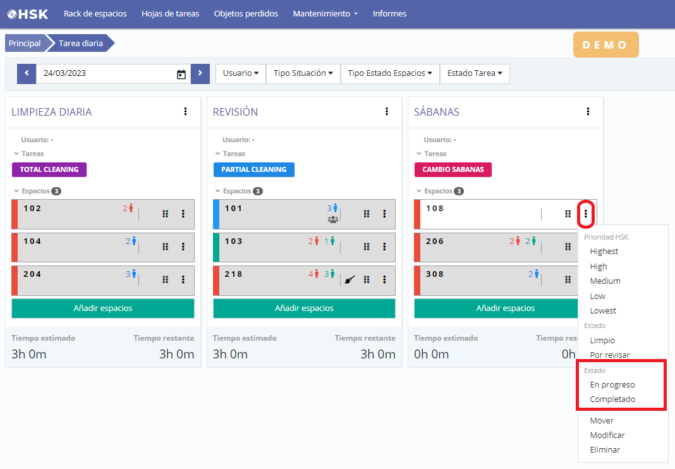675x469 pixels.
Task: Open three-dot options for room 101
Action: coord(384,214)
